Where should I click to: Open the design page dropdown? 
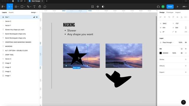[34, 12]
